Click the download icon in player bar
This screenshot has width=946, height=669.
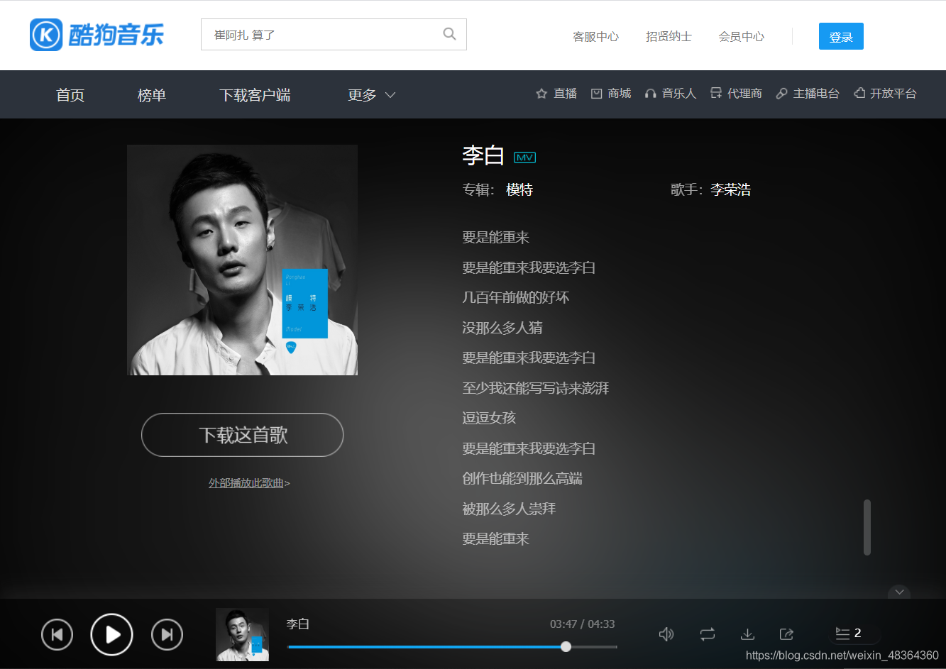click(747, 634)
